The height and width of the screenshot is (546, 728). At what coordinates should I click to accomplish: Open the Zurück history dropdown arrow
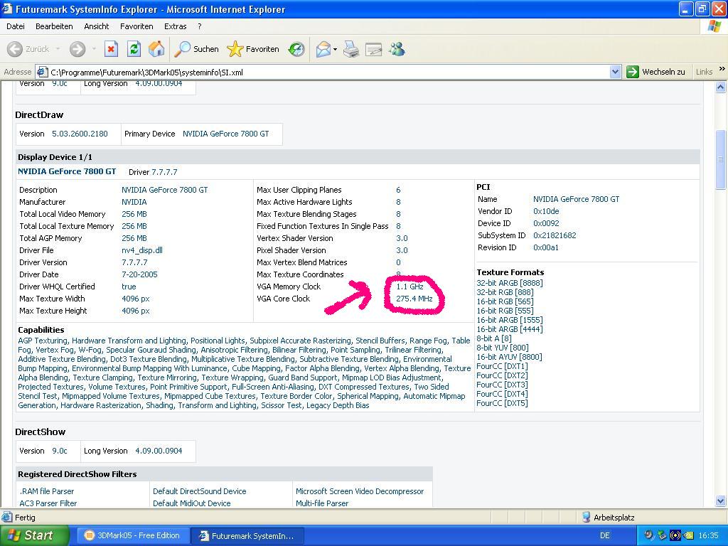[x=58, y=49]
